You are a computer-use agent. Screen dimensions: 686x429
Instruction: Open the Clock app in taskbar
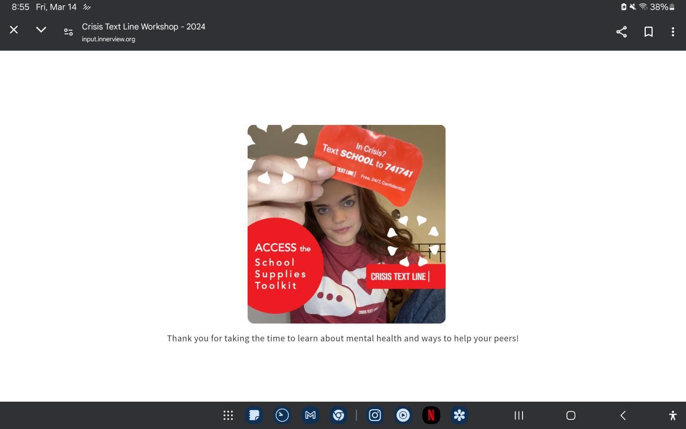pyautogui.click(x=282, y=415)
